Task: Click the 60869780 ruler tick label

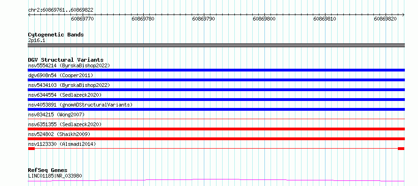Action: [x=143, y=19]
